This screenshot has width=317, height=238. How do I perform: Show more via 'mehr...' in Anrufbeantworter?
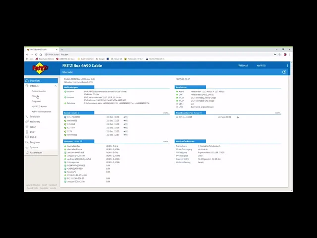[278, 113]
